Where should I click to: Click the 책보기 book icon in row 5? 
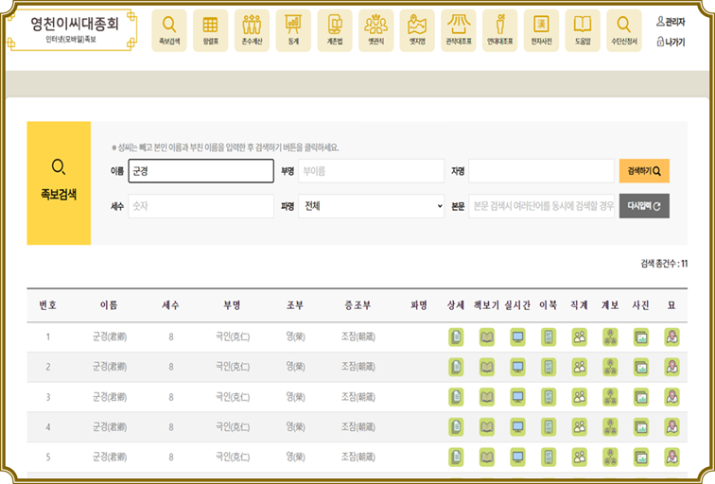(x=487, y=458)
